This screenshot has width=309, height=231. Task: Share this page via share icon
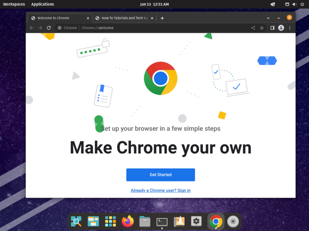point(253,28)
